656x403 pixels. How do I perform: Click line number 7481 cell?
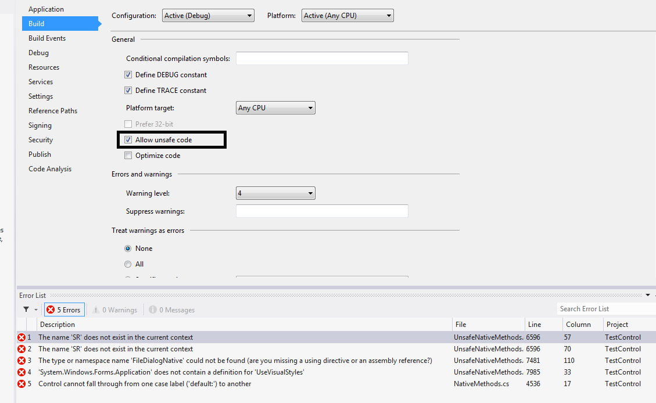pyautogui.click(x=533, y=361)
